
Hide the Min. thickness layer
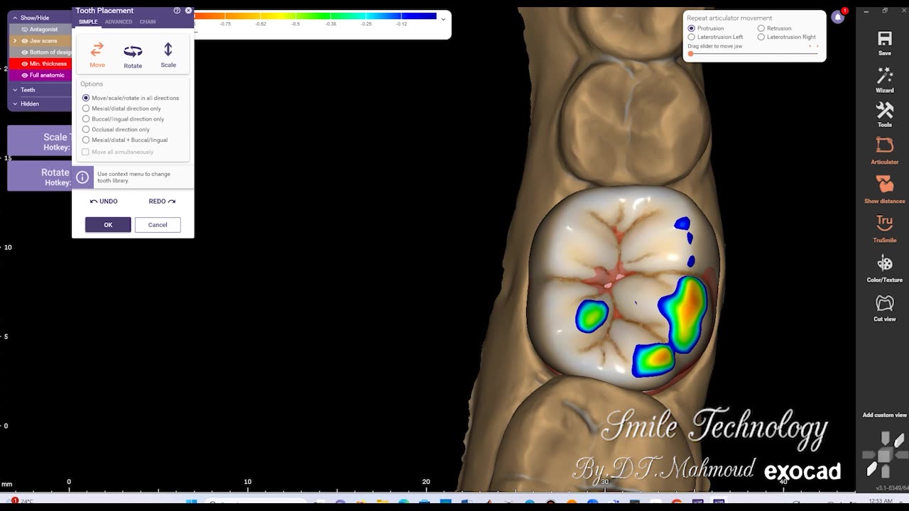point(25,64)
